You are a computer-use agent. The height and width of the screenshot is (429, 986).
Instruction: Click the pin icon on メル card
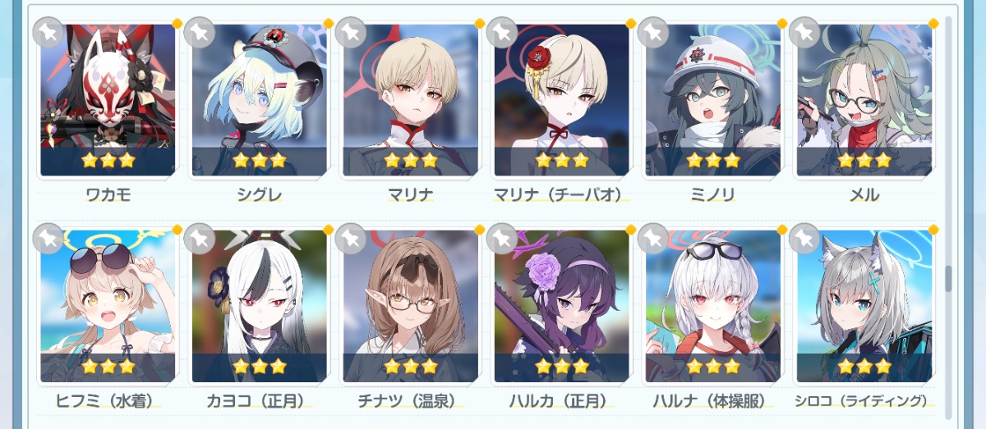(x=804, y=32)
